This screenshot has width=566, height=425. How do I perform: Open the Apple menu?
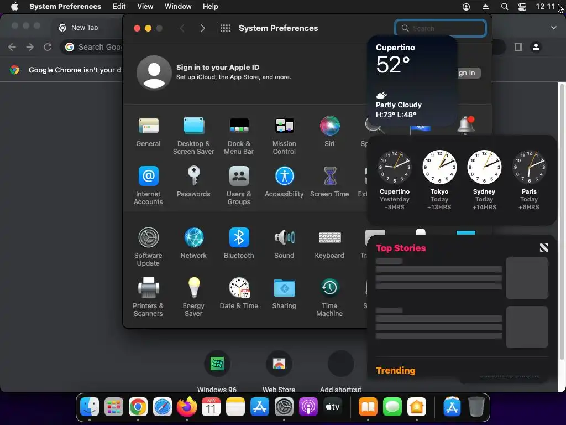click(x=14, y=7)
